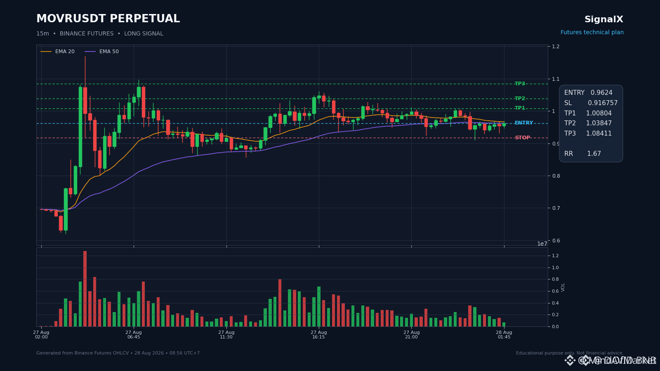
Task: Click the red STOP label on the chart
Action: point(522,138)
